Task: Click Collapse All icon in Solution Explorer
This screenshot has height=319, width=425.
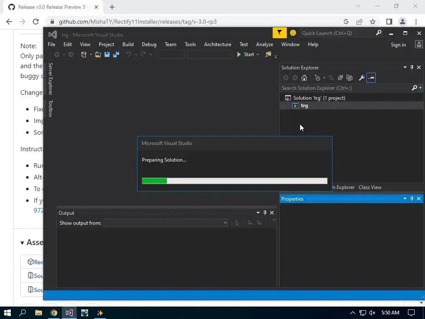Action: [340, 78]
